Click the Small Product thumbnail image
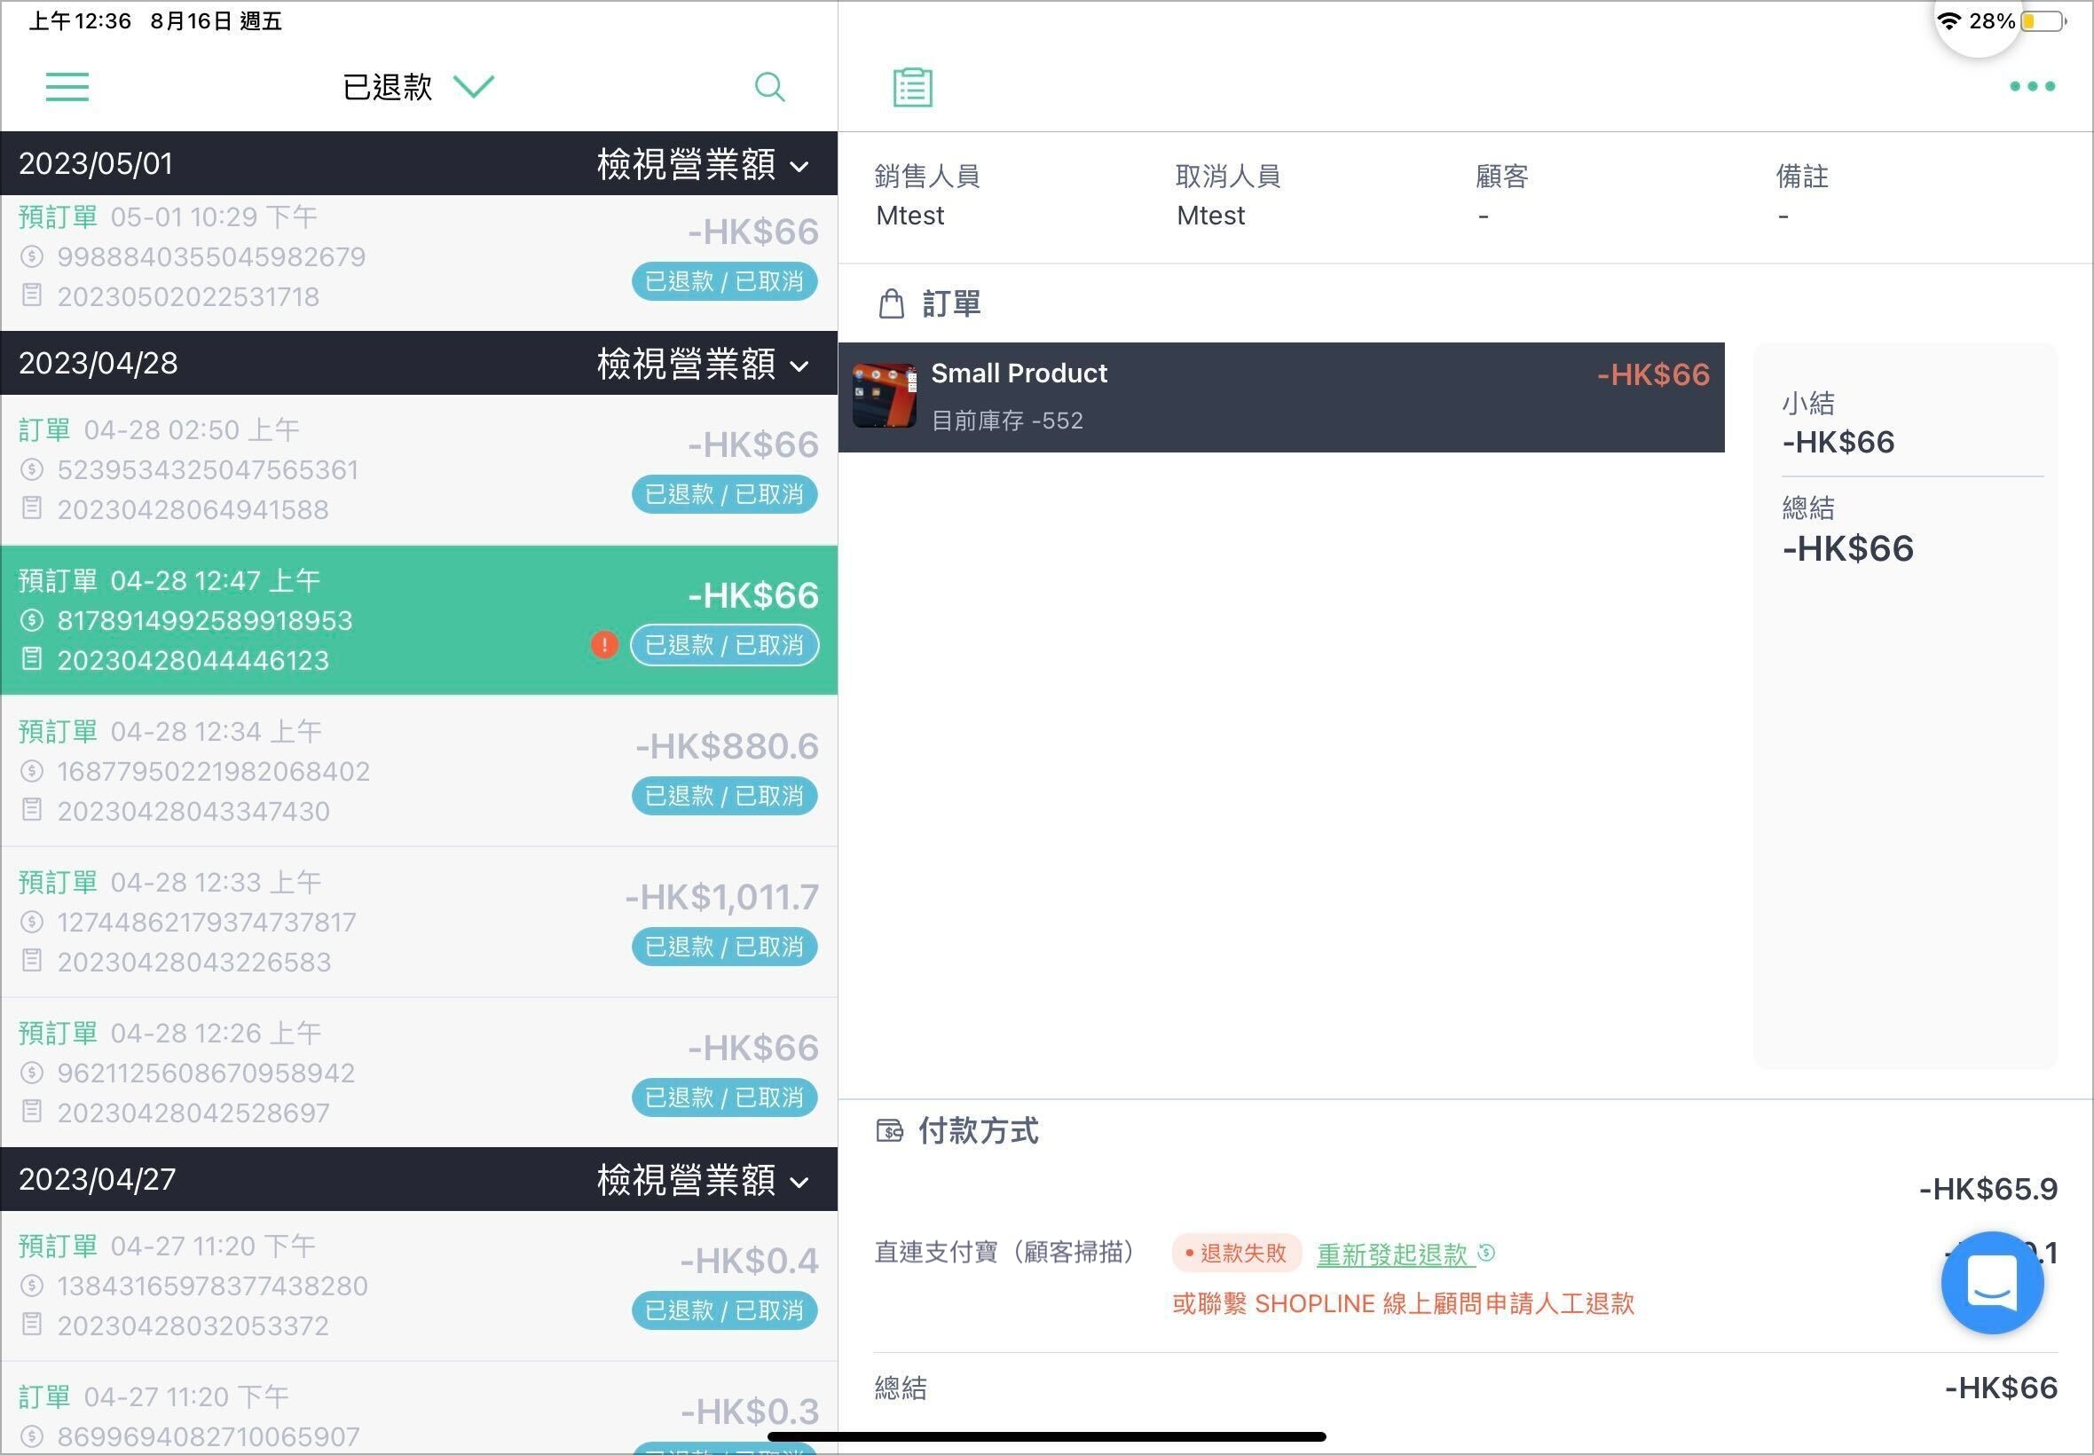 (885, 396)
